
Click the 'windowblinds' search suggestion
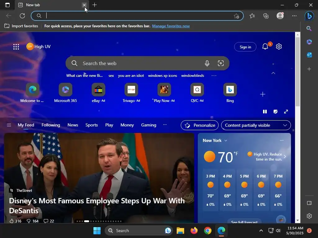click(193, 76)
